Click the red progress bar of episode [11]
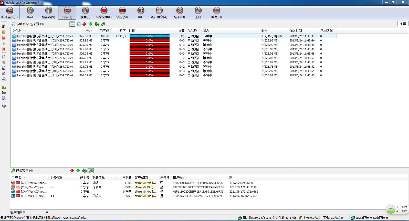This screenshot has height=221, width=409. tap(150, 75)
